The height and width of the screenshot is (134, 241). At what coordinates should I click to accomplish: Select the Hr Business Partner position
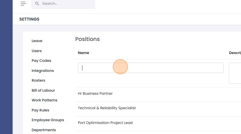click(95, 94)
